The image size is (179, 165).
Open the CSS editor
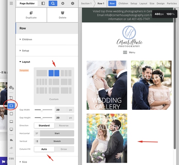click(x=11, y=158)
